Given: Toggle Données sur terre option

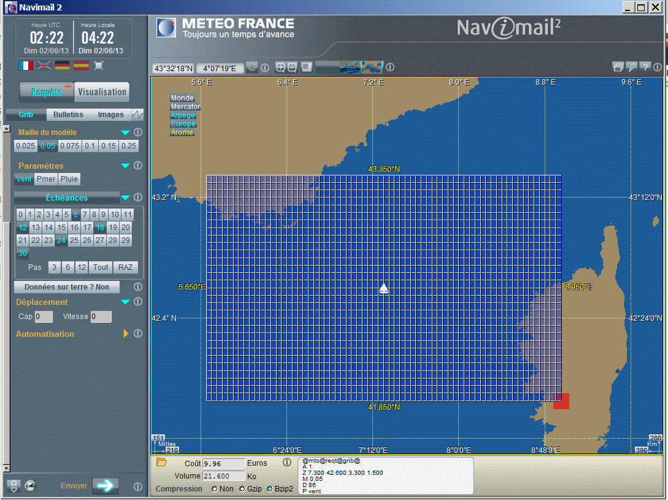Looking at the screenshot, I should 67,287.
